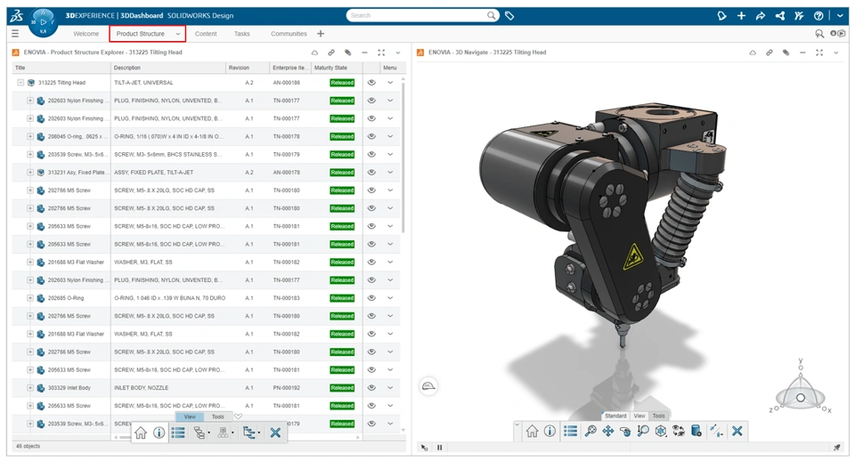Open the Communities tab
The image size is (855, 461).
tap(289, 34)
